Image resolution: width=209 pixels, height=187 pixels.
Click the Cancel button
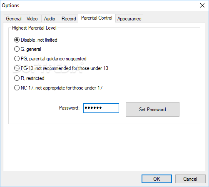click(x=190, y=179)
